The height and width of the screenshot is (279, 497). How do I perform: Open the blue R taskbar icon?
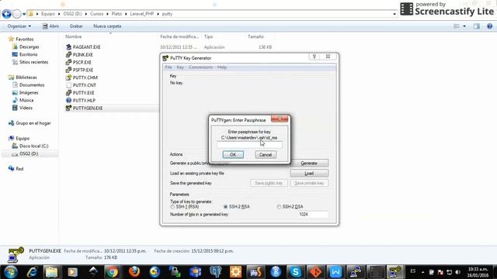point(276,272)
